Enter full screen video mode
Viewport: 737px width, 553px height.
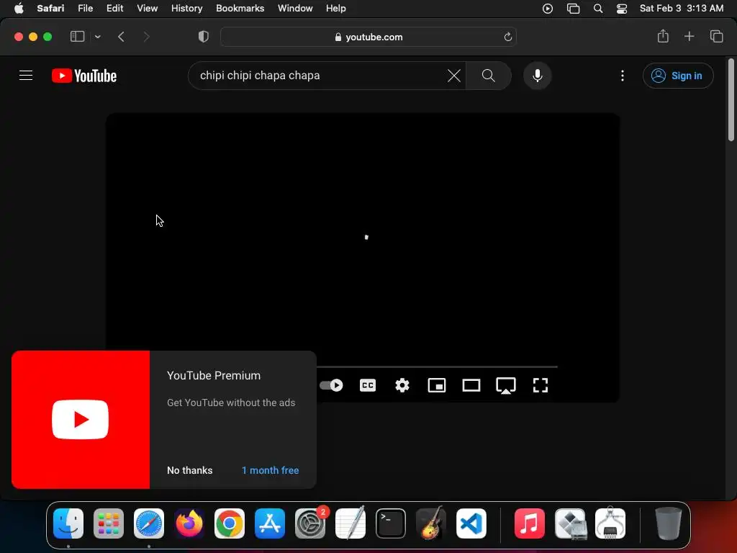(x=541, y=385)
